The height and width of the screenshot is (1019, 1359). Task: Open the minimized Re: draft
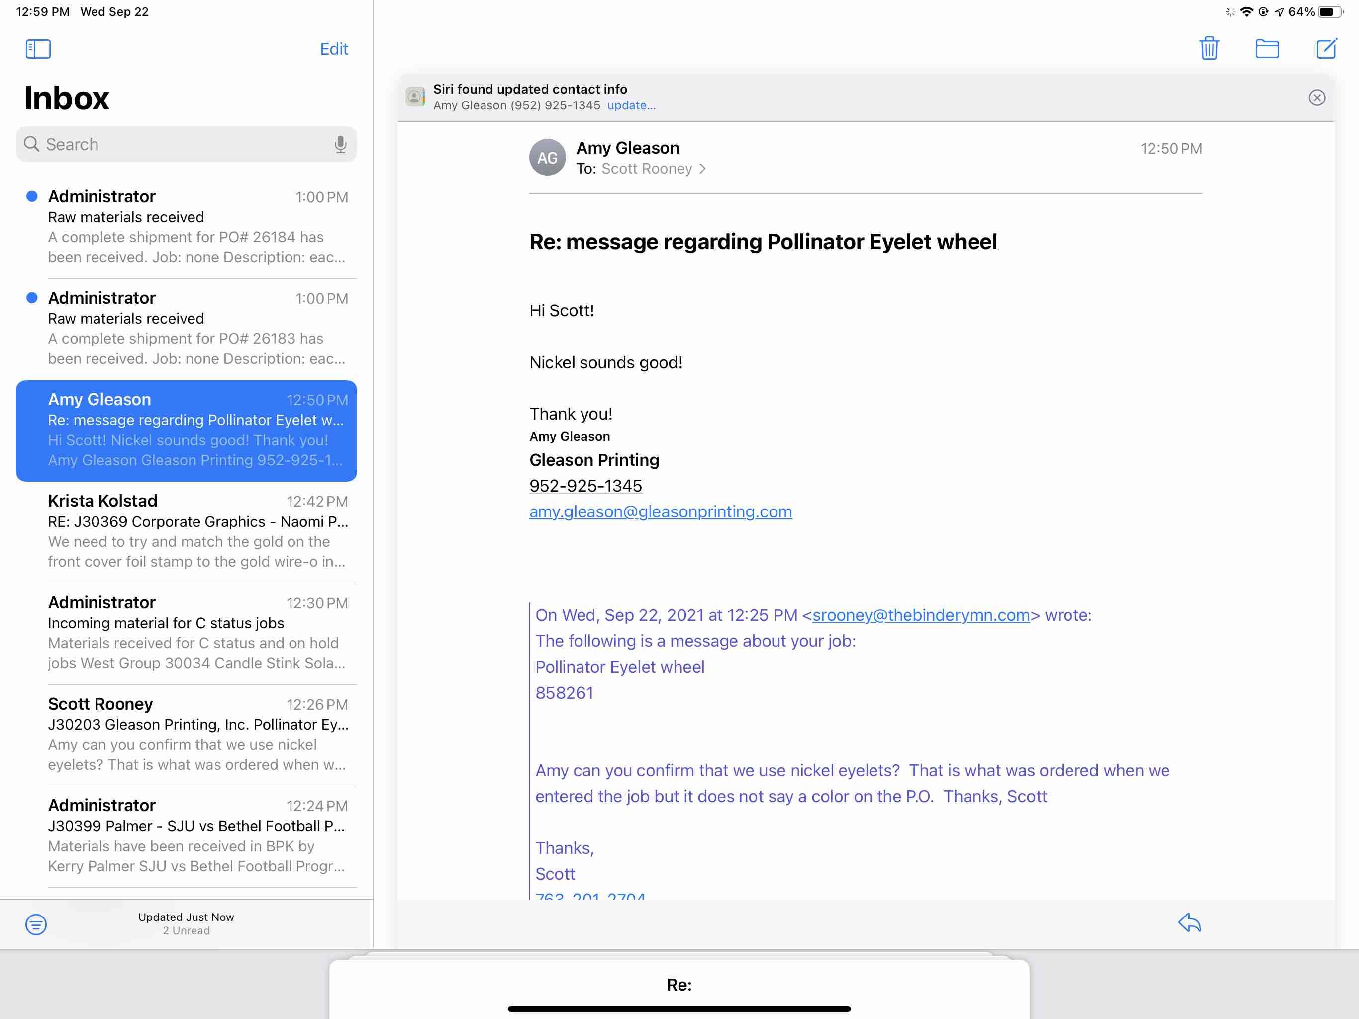679,985
